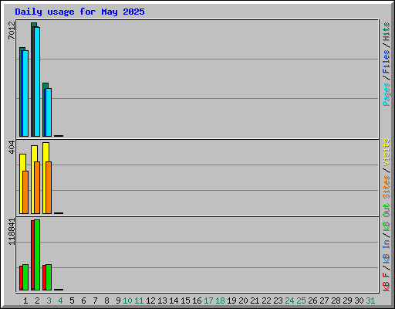Click day label 6 on the axis
This screenshot has height=309, width=395.
click(x=83, y=301)
